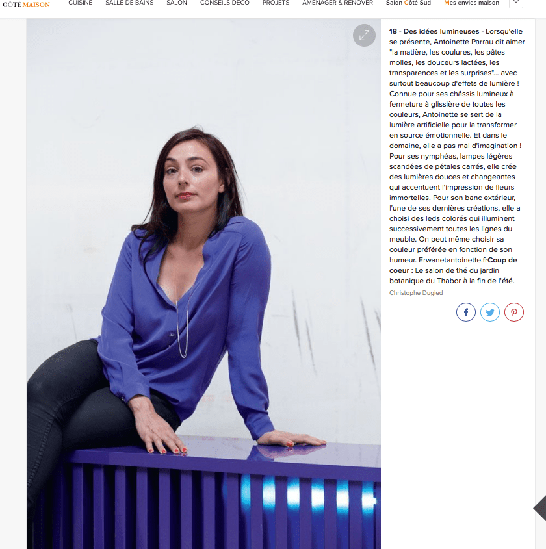Open the Conseils Déco section

point(224,3)
